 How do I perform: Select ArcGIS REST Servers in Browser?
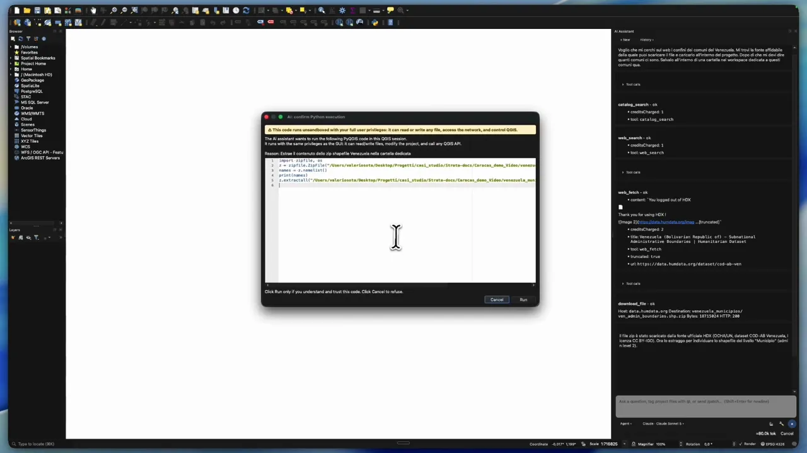40,158
